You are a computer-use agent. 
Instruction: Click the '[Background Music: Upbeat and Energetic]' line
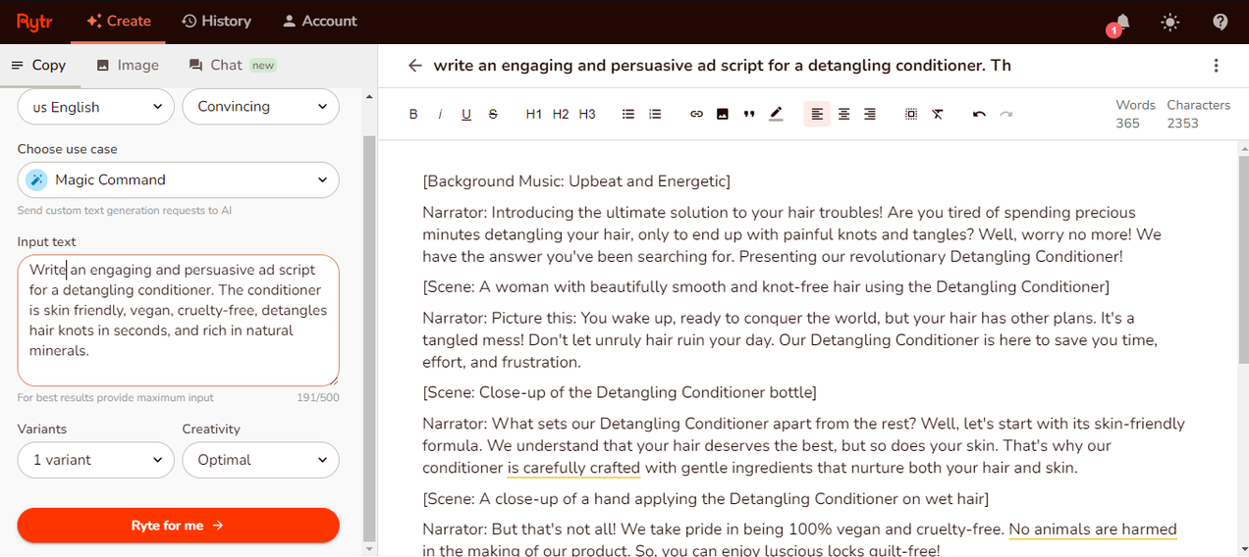pos(576,181)
